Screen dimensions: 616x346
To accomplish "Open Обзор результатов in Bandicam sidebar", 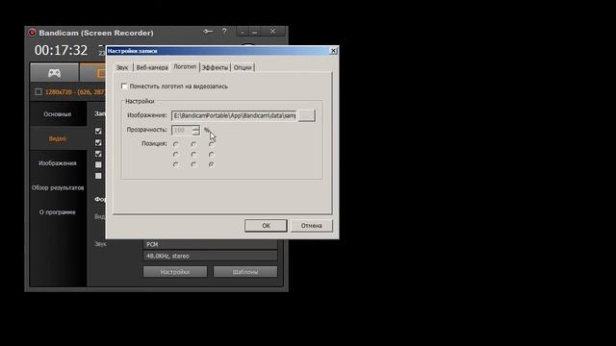I will (x=58, y=187).
